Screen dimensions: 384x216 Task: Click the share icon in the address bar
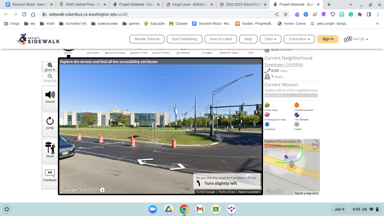pos(277,14)
